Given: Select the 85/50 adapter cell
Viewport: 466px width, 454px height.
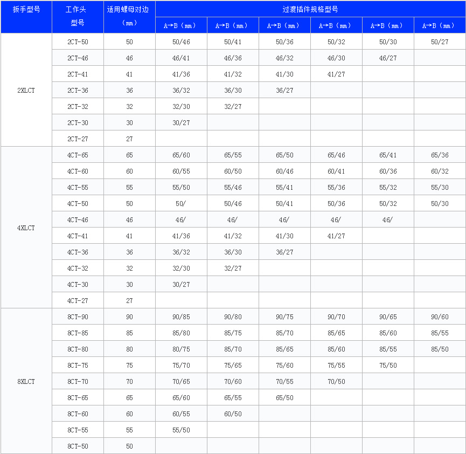Looking at the screenshot, I should point(440,349).
